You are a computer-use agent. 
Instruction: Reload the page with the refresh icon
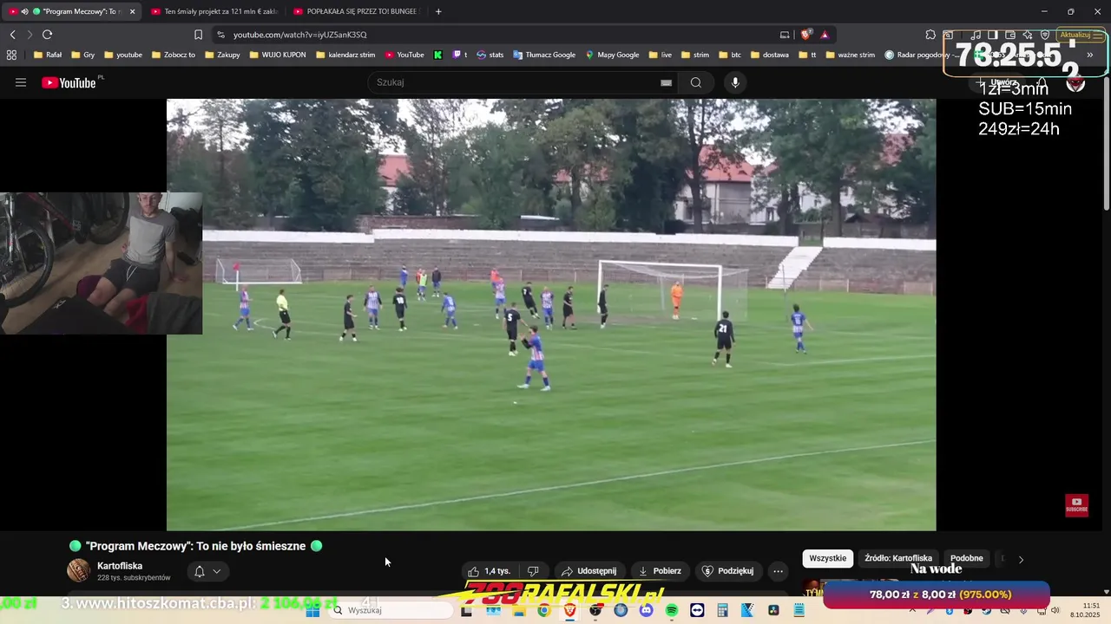47,35
